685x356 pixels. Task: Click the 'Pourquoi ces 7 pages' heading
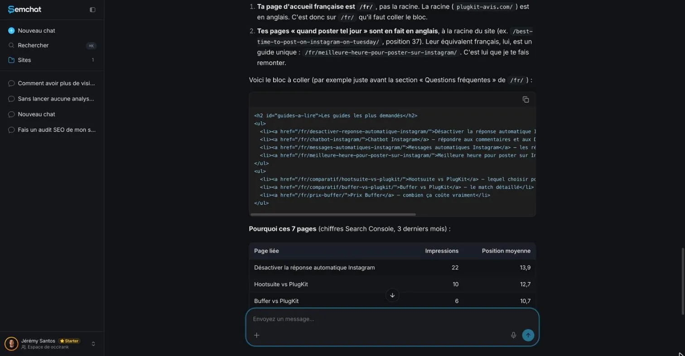283,229
